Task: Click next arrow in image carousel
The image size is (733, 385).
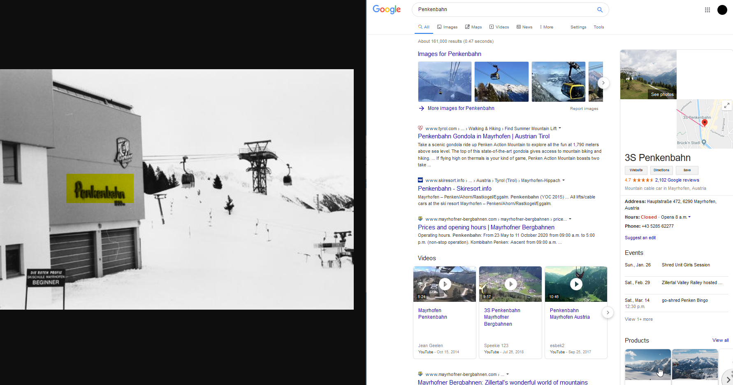Action: click(603, 83)
